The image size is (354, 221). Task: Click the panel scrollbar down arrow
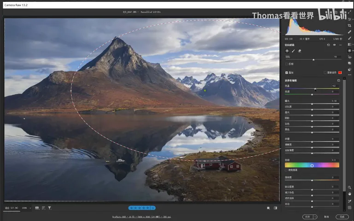tap(344, 209)
